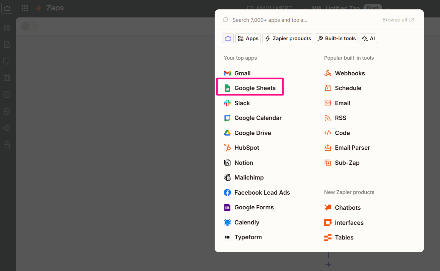Click the Google Forms icon
The height and width of the screenshot is (271, 440).
[x=227, y=207]
